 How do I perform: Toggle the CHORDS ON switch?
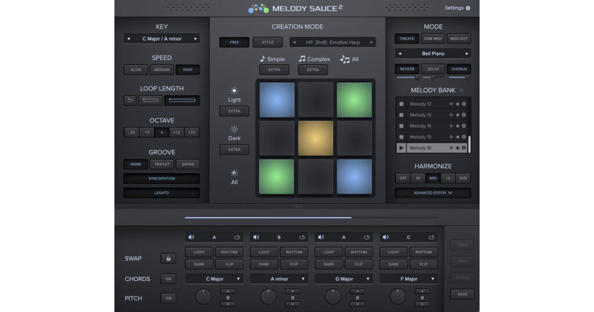[168, 279]
